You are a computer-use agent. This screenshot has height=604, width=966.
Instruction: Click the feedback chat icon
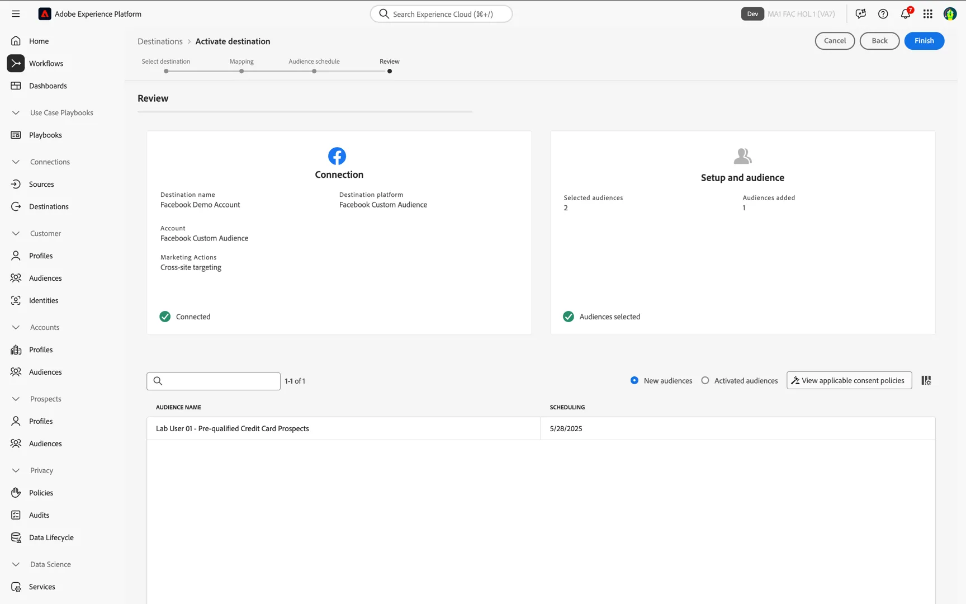pos(861,14)
